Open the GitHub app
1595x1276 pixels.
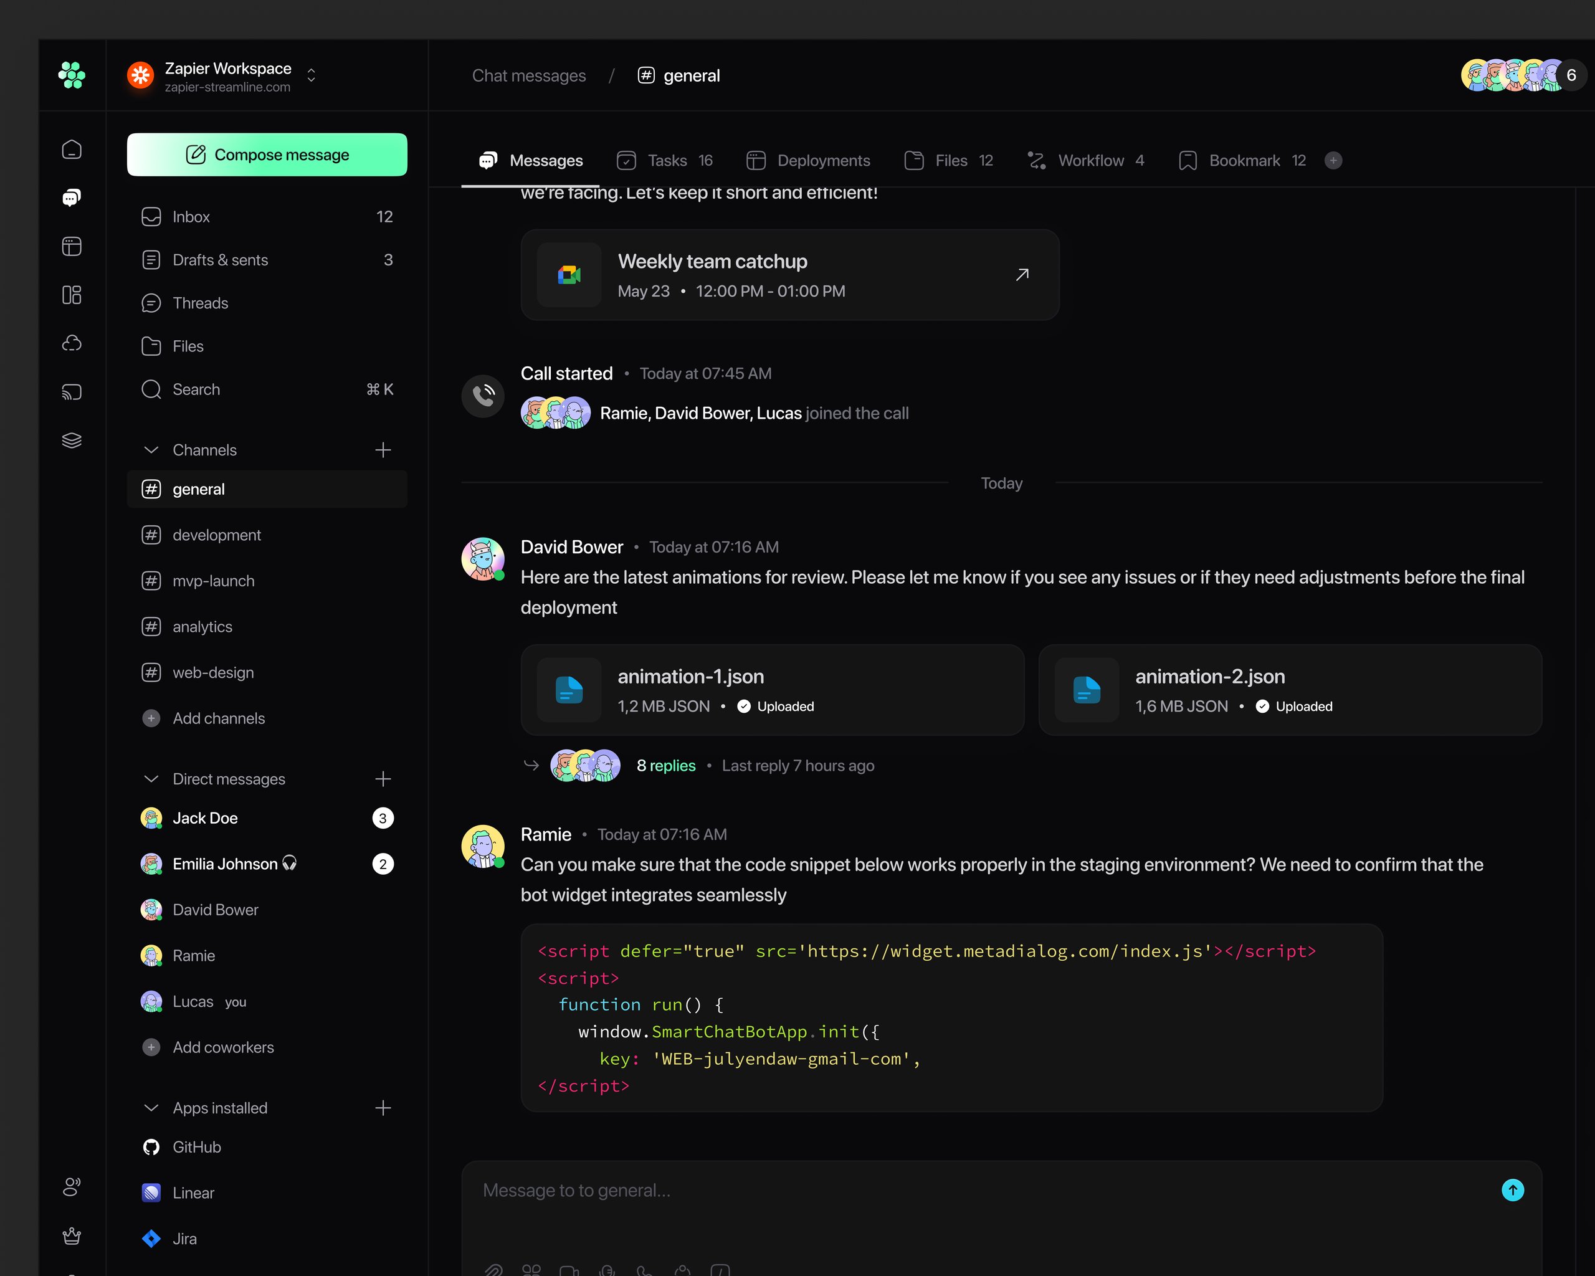(x=267, y=1147)
